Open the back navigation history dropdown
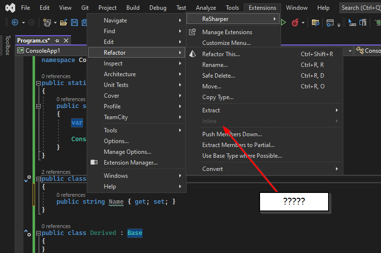The height and width of the screenshot is (253, 381). click(24, 23)
